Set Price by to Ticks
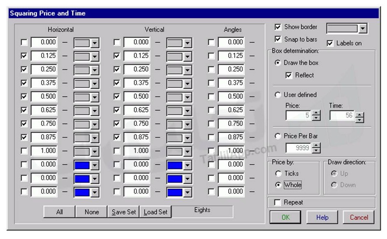 [x=278, y=174]
